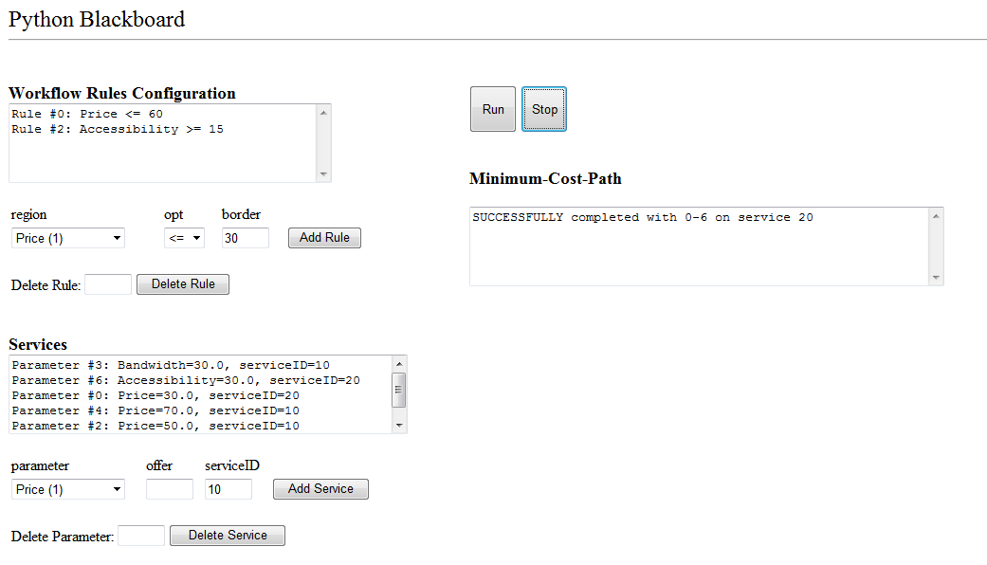The height and width of the screenshot is (565, 987).
Task: Click the Minimum-Cost-Path heading
Action: pos(545,178)
